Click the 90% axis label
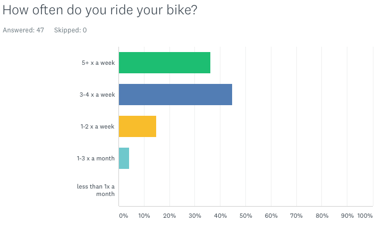The image size is (392, 239). pyautogui.click(x=347, y=216)
